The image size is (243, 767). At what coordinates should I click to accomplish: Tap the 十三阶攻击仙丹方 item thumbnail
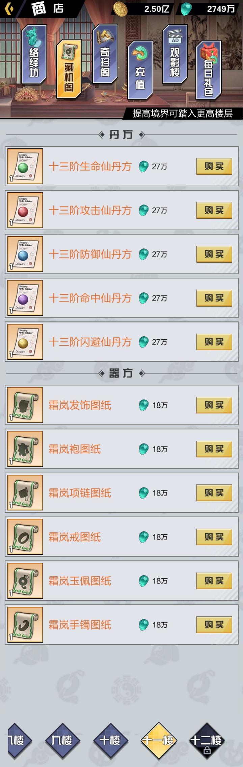25,210
